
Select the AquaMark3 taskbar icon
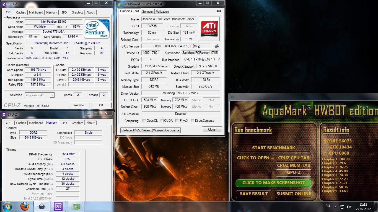(x=42, y=206)
